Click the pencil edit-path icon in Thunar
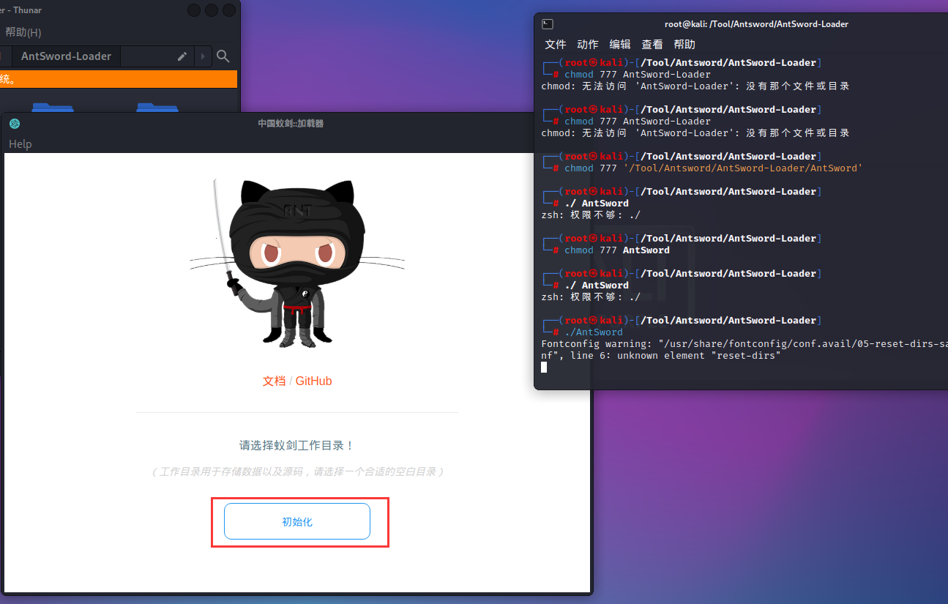The image size is (948, 604). pyautogui.click(x=182, y=56)
